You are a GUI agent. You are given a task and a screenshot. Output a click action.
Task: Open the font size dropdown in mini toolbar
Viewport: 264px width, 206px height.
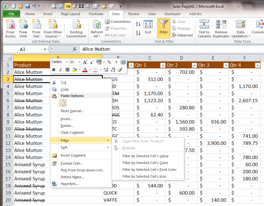[x=78, y=62]
